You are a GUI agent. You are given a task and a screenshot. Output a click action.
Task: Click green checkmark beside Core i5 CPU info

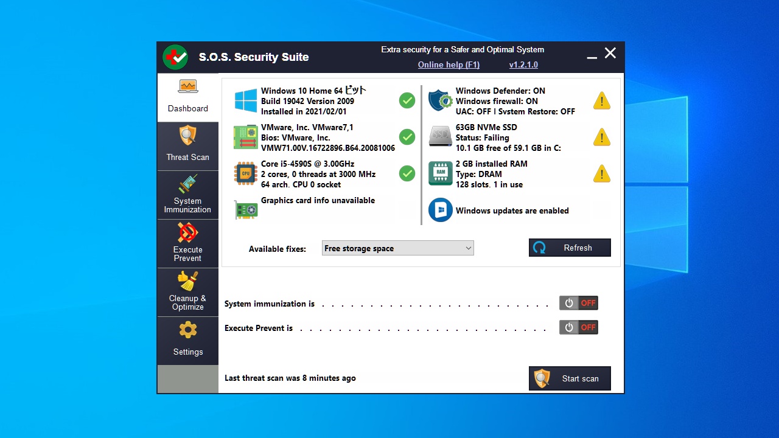coord(407,174)
